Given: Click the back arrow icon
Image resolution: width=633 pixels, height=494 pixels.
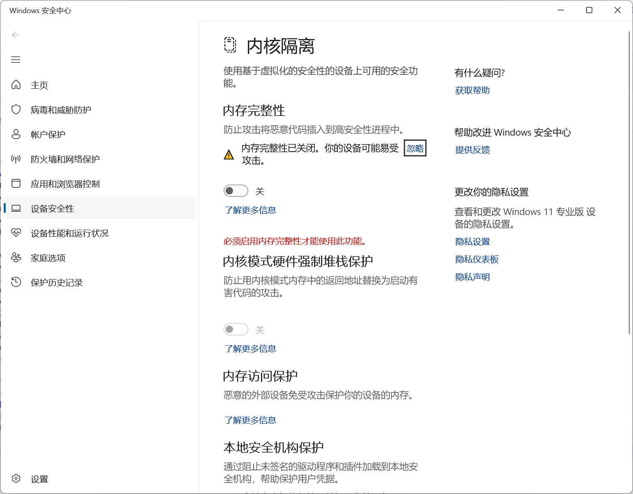Looking at the screenshot, I should click(x=16, y=35).
